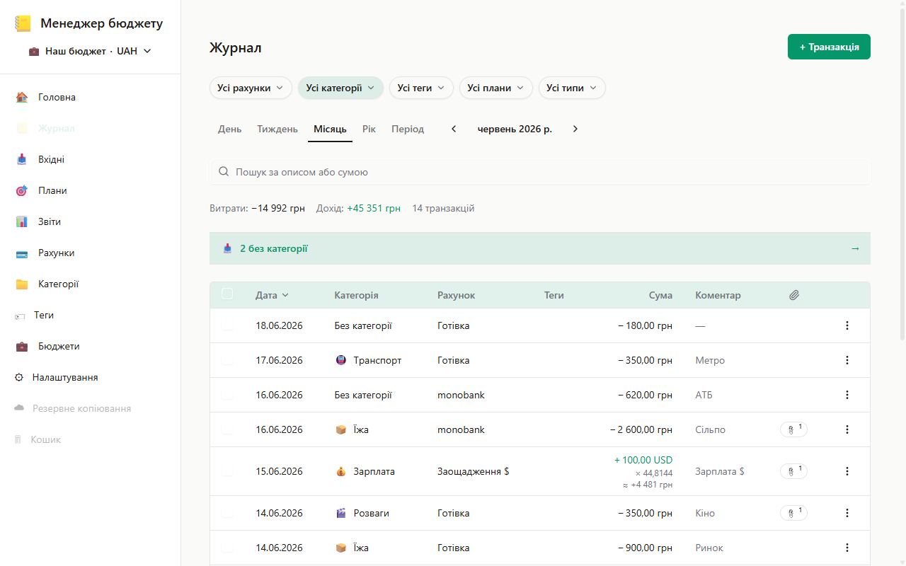Go to previous month arrow
Image resolution: width=906 pixels, height=566 pixels.
pyautogui.click(x=454, y=129)
